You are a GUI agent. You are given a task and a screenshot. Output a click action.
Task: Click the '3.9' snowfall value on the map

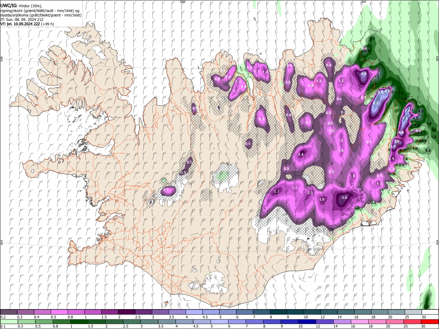(x=396, y=141)
